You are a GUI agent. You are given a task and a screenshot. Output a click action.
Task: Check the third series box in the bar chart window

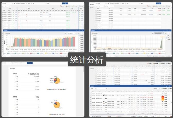pos(79,39)
